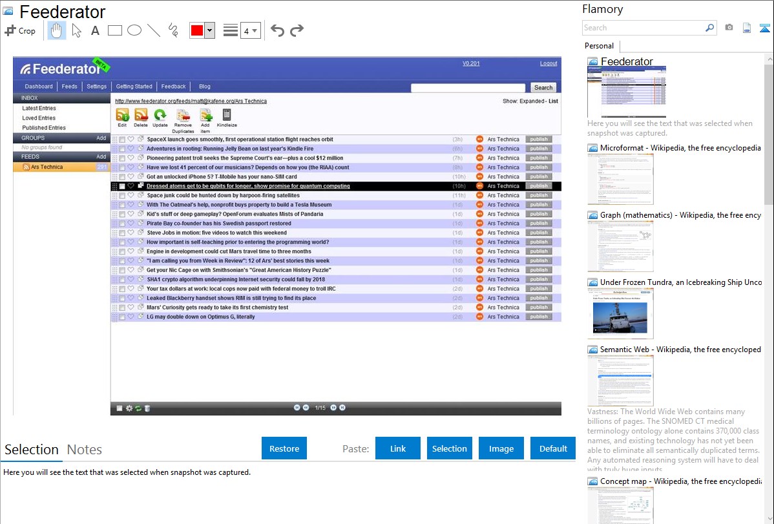Click the Paste Selection button

tap(449, 448)
